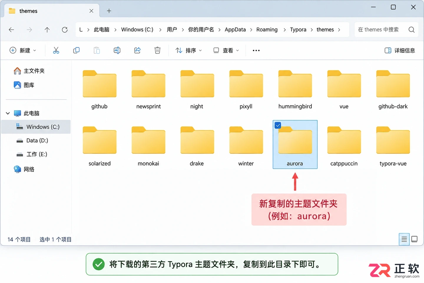
Task: Switch to details list view icon
Action: (x=404, y=239)
